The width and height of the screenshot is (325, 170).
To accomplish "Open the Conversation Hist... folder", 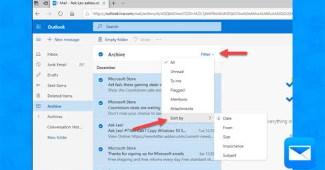I will click(x=64, y=127).
